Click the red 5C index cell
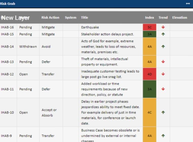 150,27
